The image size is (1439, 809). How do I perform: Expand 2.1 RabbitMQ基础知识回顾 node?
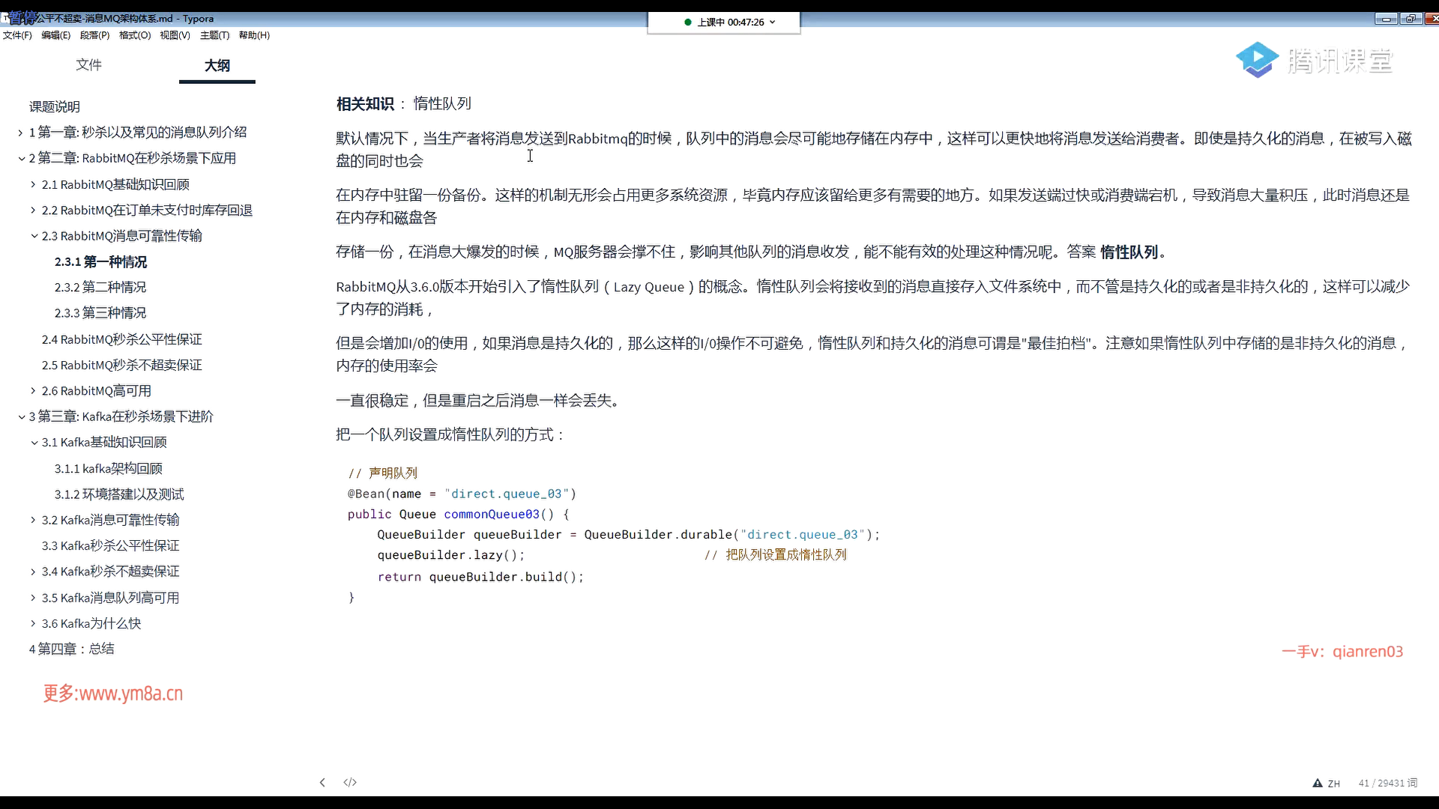pyautogui.click(x=33, y=184)
